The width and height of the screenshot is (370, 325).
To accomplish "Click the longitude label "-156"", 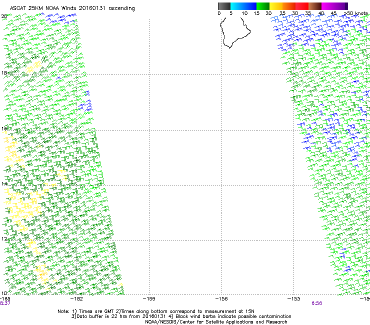I will point(221,299).
